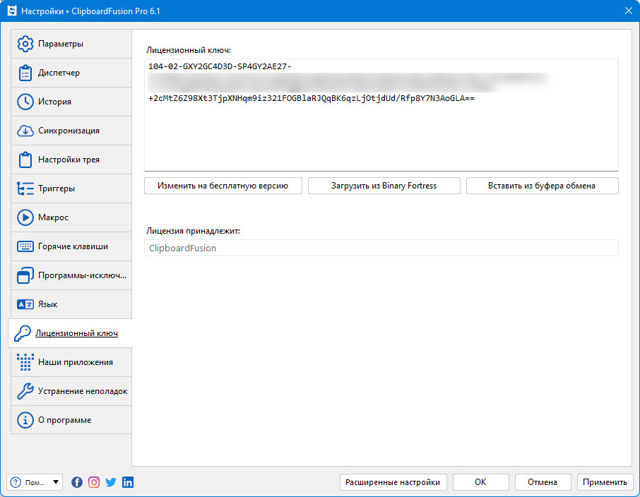Click the 104-02-GXY2GC4D3D key line
Viewport: 640px width, 497px height.
[220, 66]
